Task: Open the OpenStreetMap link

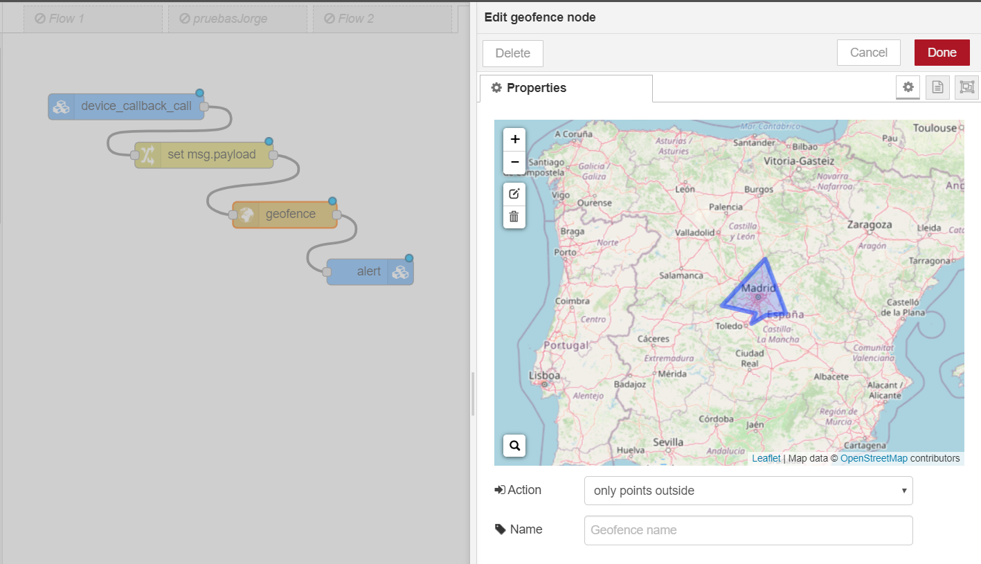Action: click(874, 458)
